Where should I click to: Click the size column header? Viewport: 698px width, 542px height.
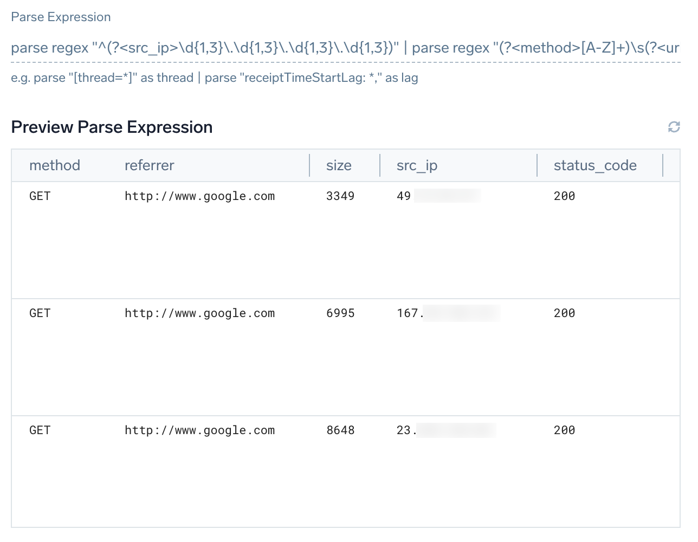click(x=339, y=165)
